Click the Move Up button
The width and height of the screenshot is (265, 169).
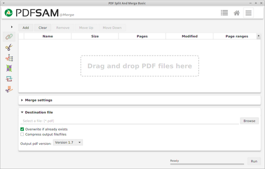coord(86,28)
